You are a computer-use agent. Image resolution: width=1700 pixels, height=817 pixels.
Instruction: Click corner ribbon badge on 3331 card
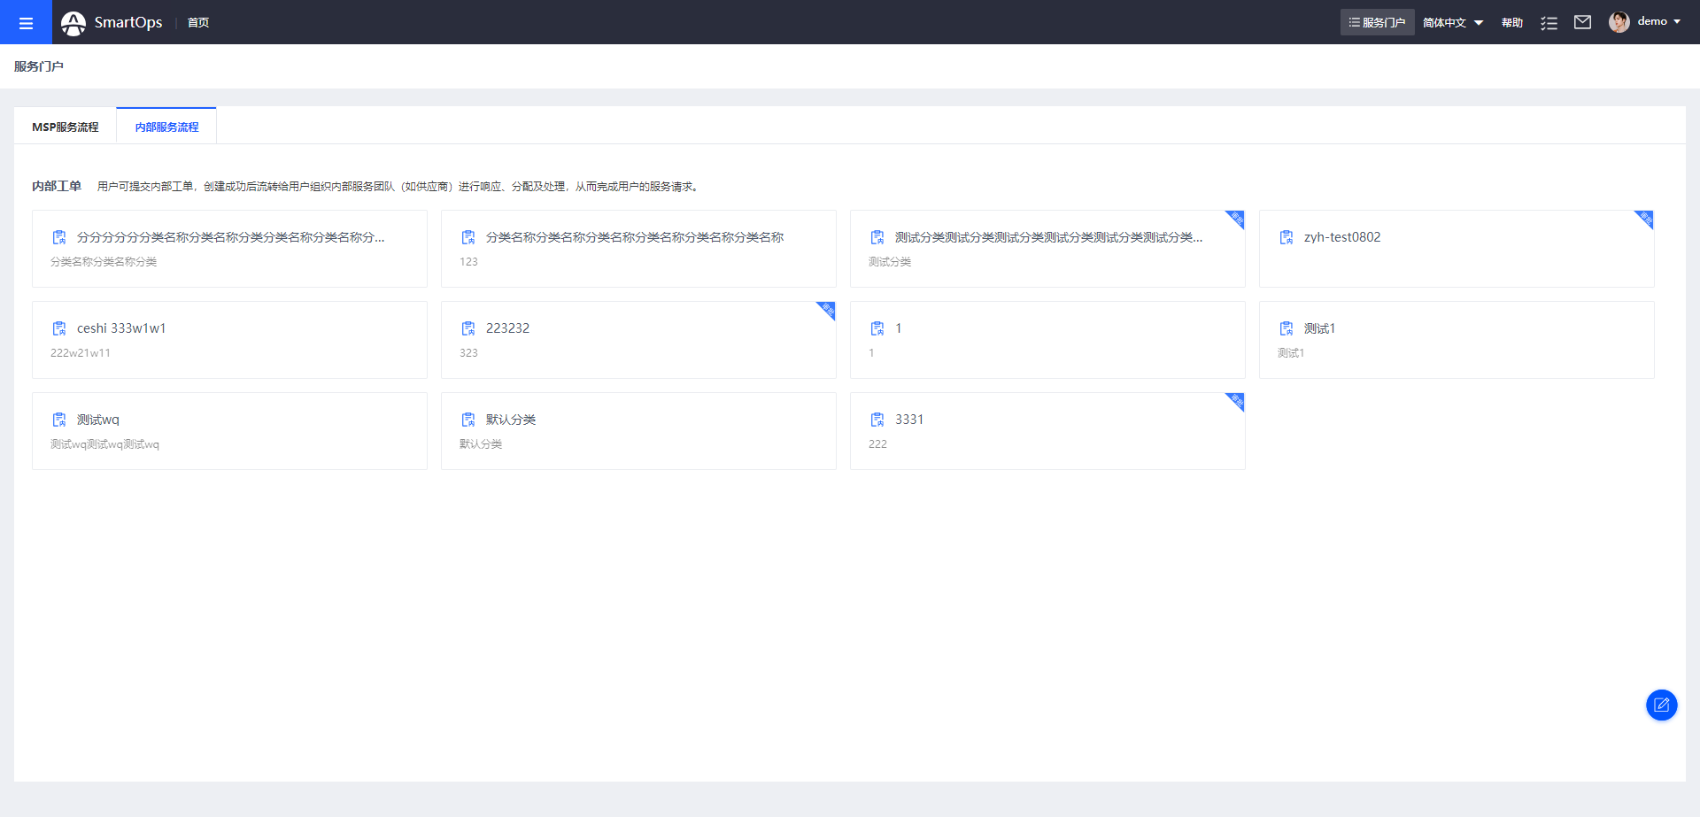pos(1237,400)
